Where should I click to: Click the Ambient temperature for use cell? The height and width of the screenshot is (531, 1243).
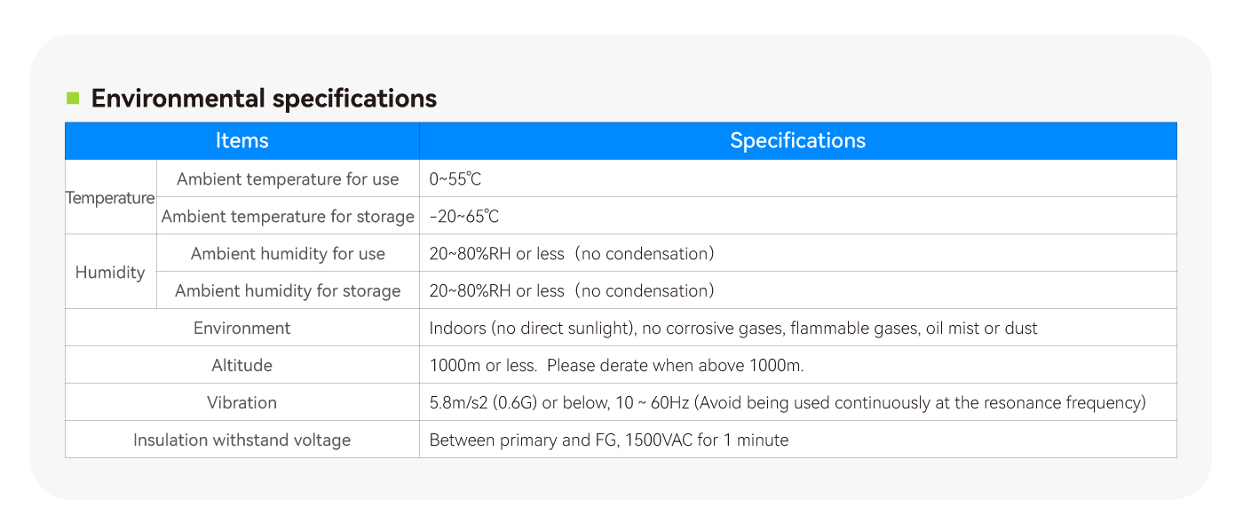tap(288, 178)
